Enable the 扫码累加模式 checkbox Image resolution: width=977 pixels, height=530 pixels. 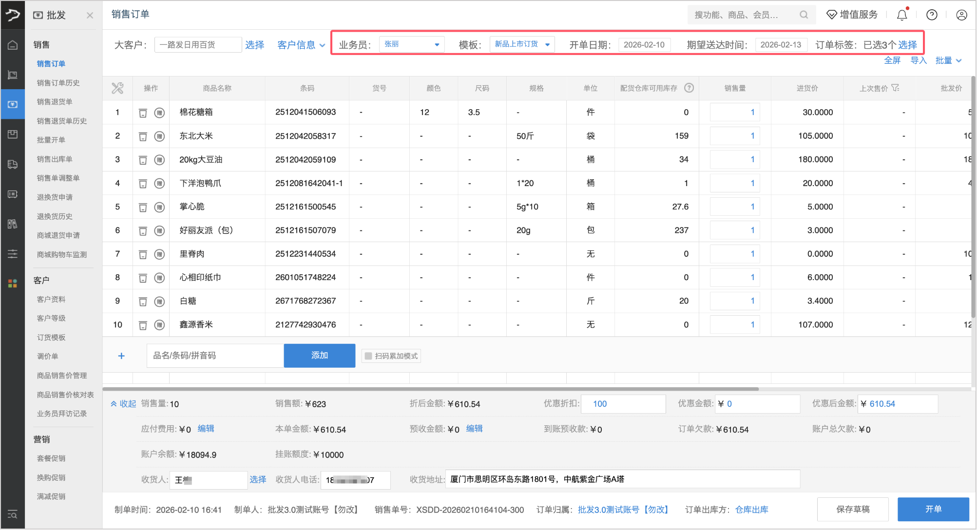368,356
